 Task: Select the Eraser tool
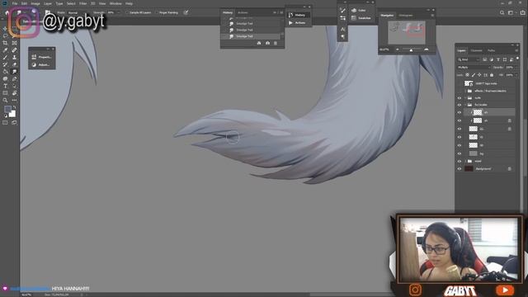tap(14, 64)
